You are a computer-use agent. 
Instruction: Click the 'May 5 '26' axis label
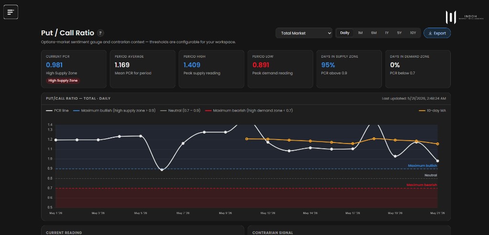click(141, 213)
